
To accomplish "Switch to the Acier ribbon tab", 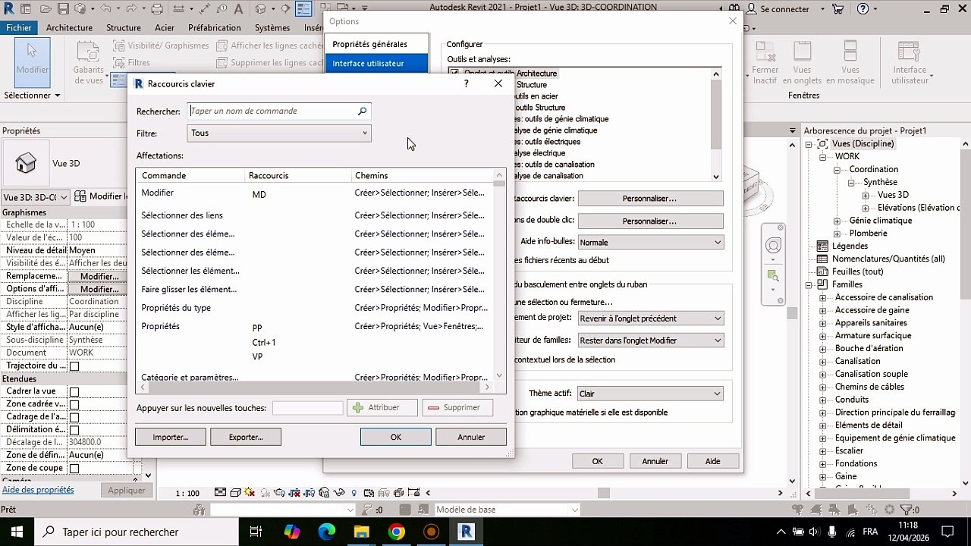I will [x=165, y=28].
